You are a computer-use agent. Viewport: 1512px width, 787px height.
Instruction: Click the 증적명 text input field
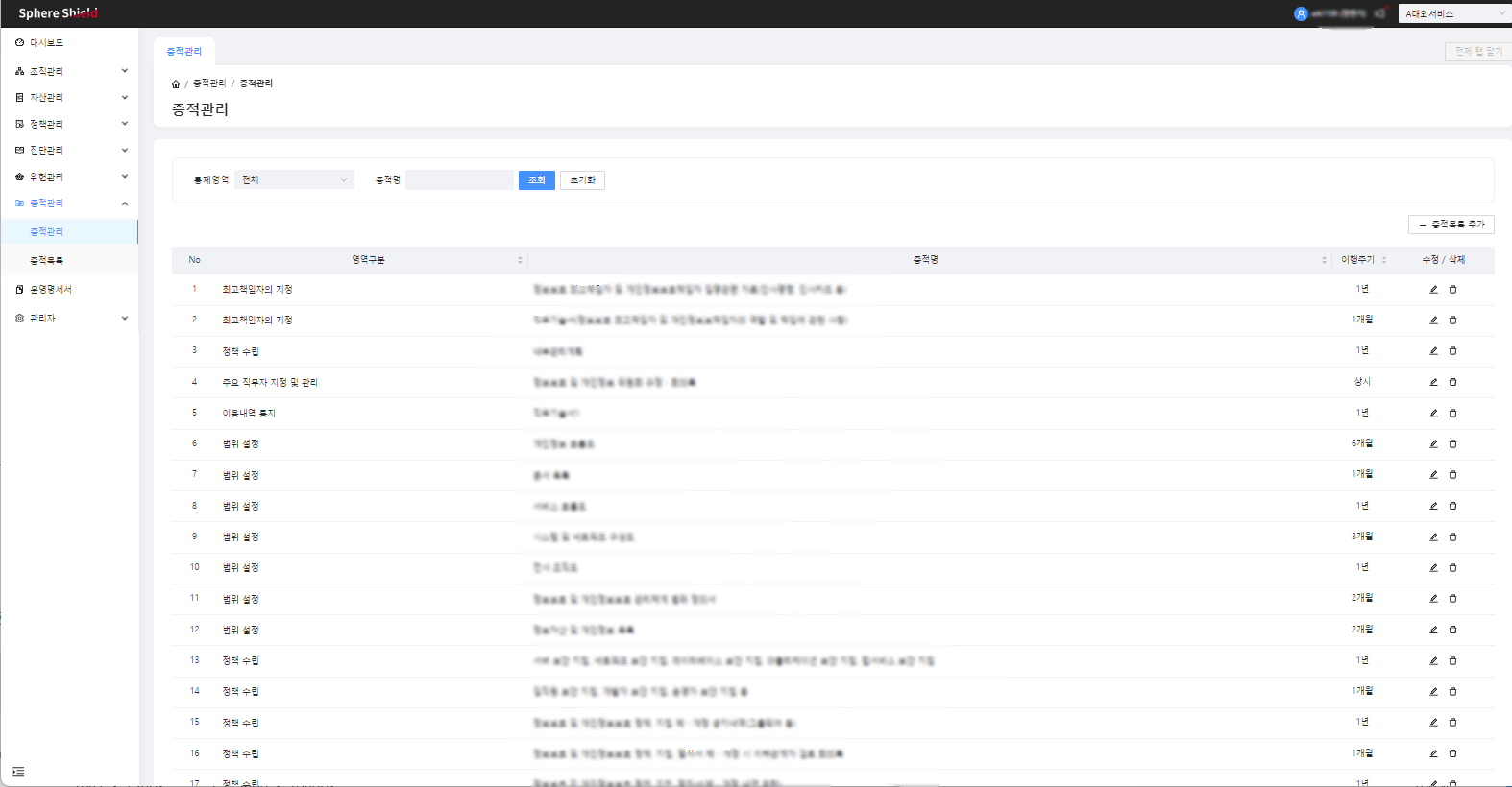459,180
